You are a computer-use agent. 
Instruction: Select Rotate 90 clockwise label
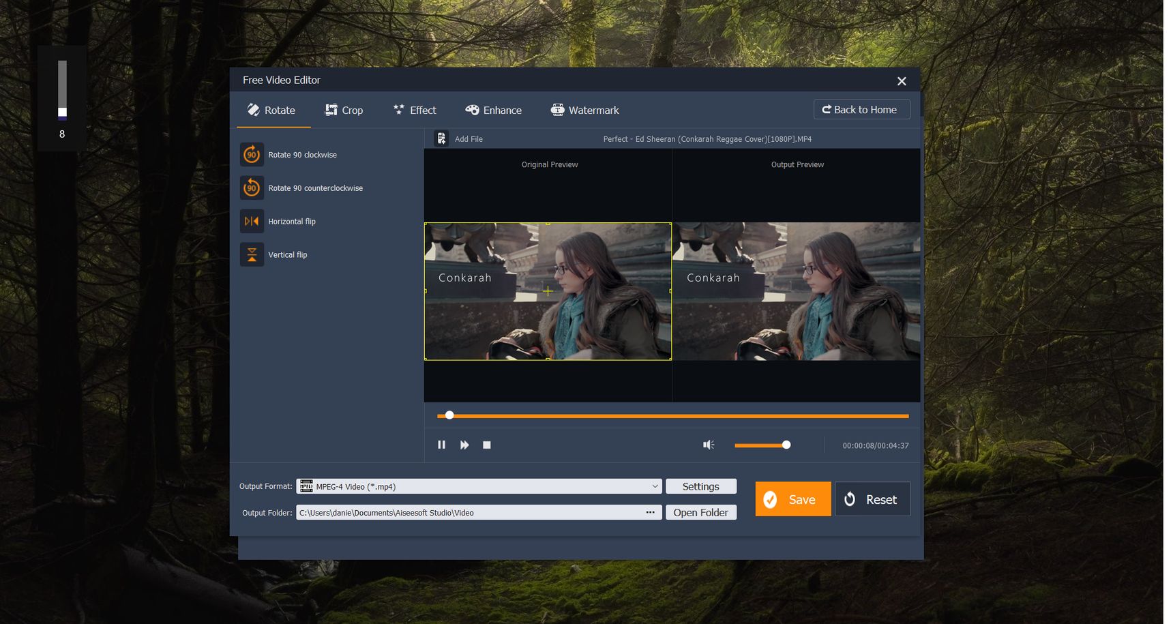[x=302, y=155]
